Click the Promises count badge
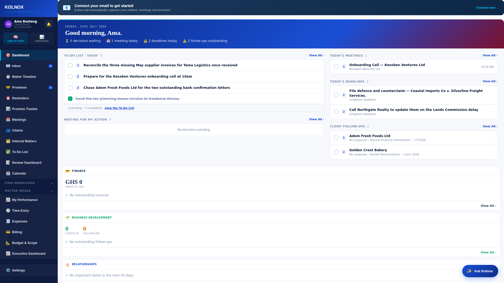 pyautogui.click(x=50, y=88)
